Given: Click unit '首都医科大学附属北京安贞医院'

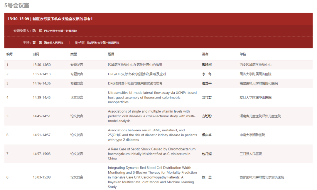Looking at the screenshot, I should click(x=262, y=177).
